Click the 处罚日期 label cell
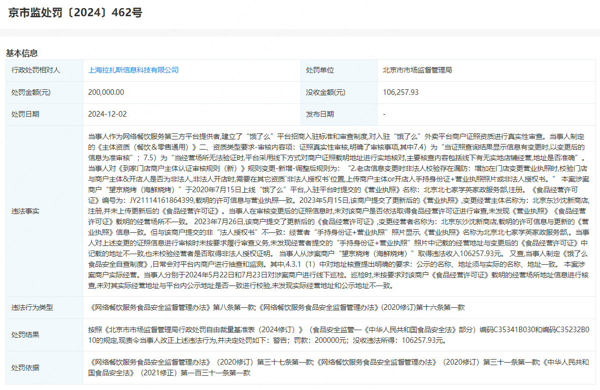Viewport: 600px width, 390px height. click(x=25, y=114)
